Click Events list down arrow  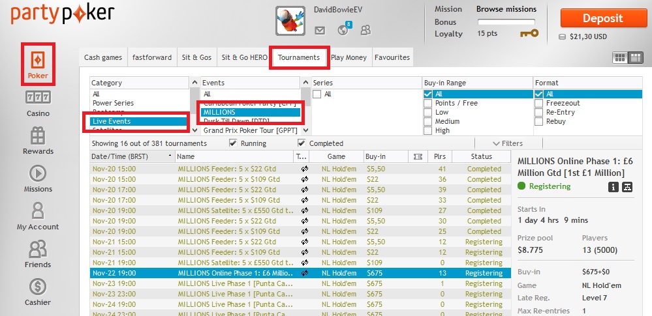305,130
